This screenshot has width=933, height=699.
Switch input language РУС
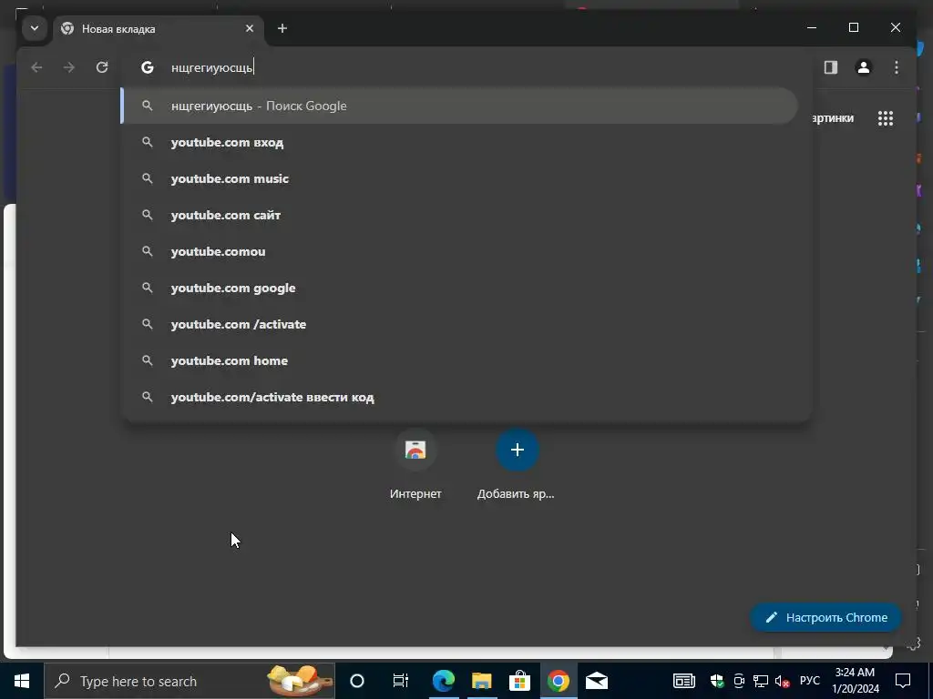click(810, 681)
